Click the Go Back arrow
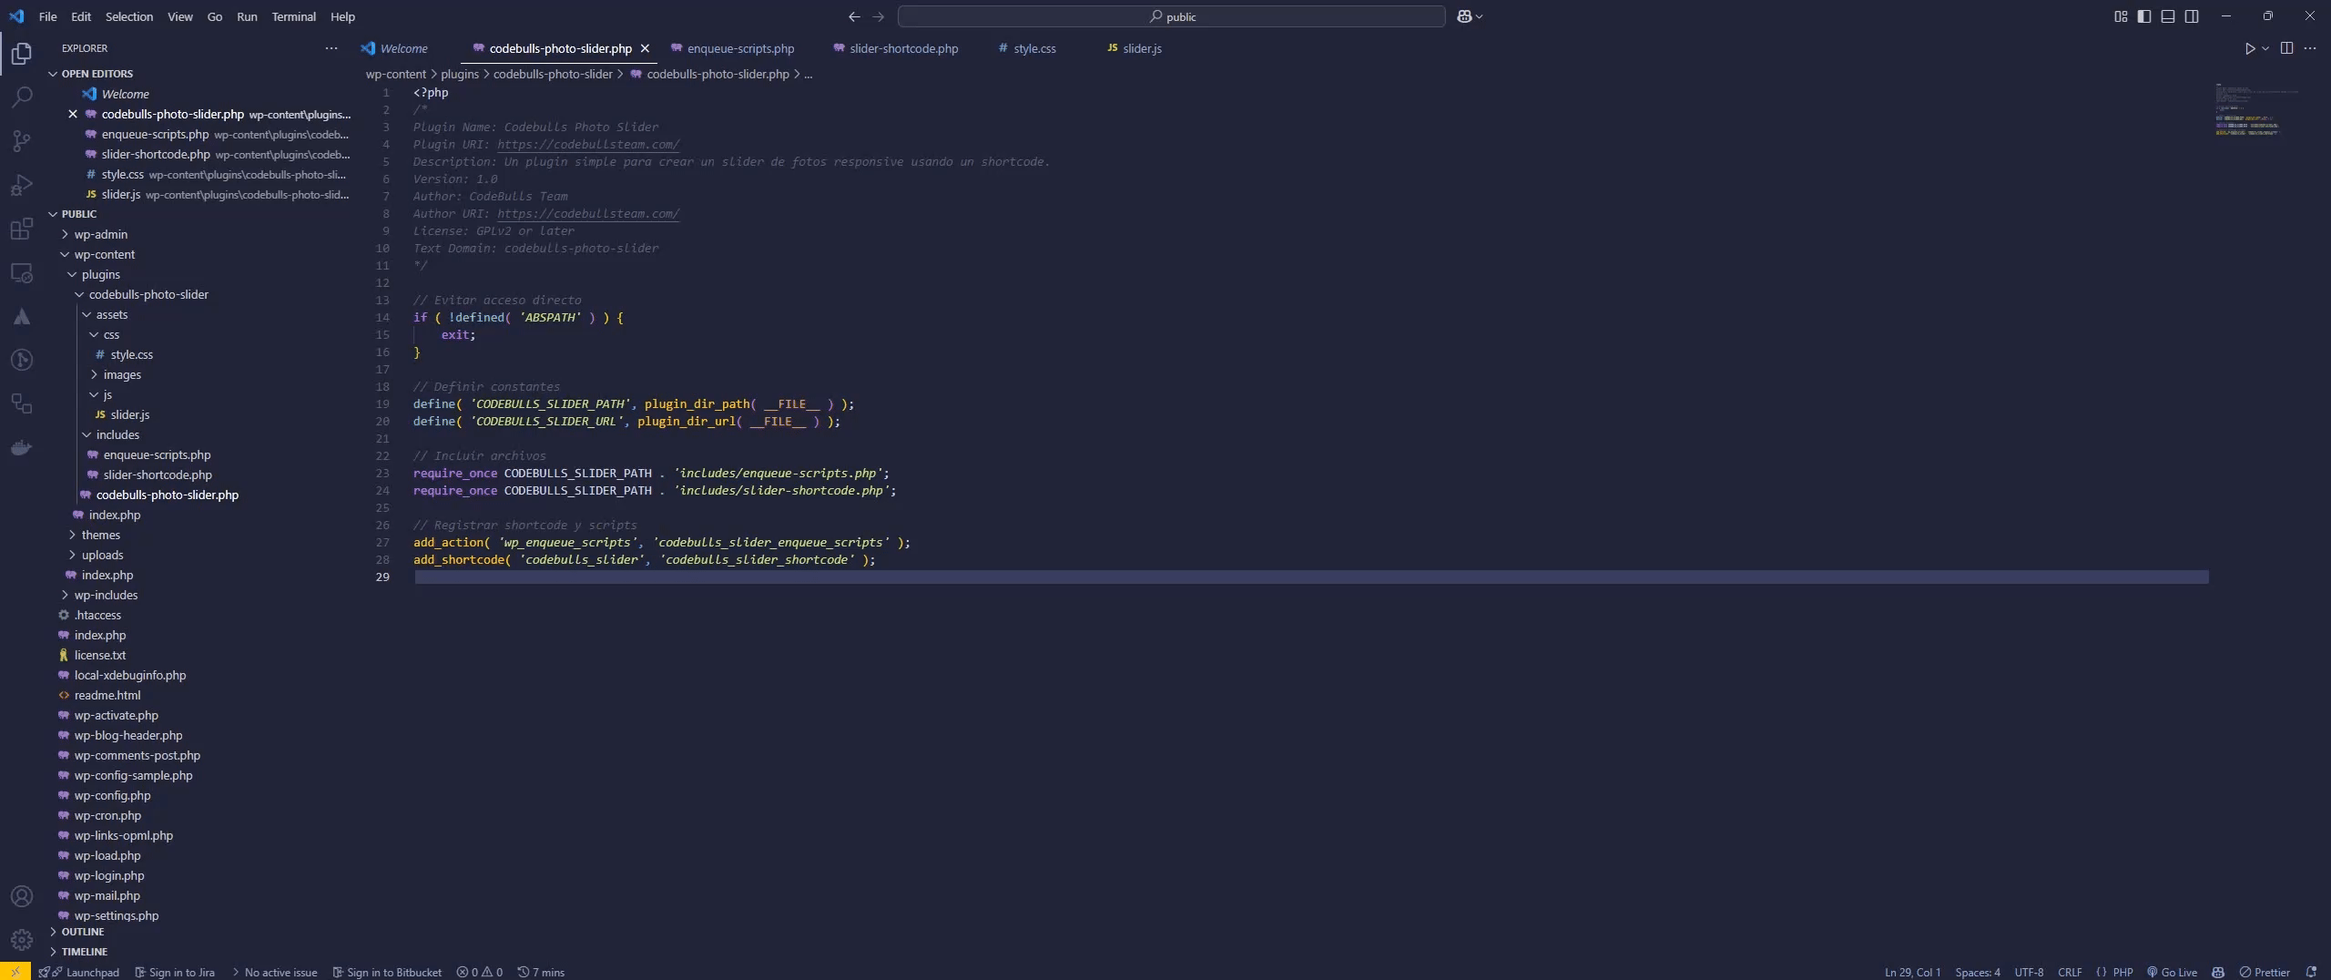2331x980 pixels. tap(854, 16)
